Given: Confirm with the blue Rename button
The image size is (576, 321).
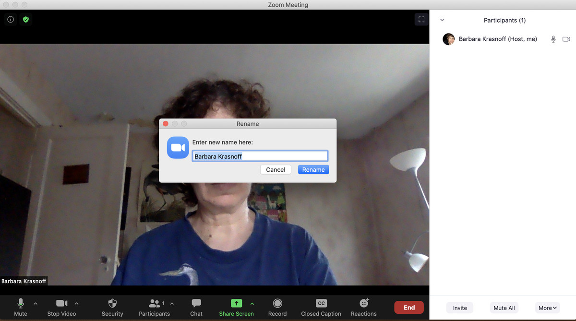Looking at the screenshot, I should pyautogui.click(x=313, y=170).
